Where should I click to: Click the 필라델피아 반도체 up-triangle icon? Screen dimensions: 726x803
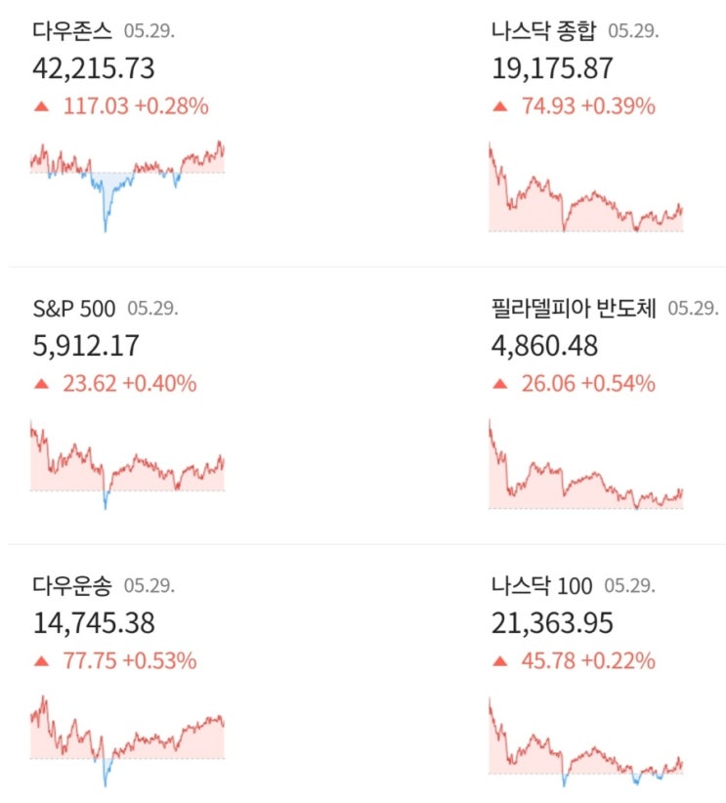(x=499, y=384)
